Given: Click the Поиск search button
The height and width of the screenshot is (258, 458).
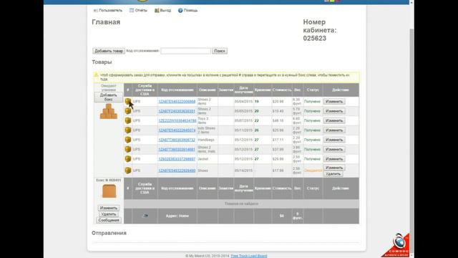Looking at the screenshot, I should click(x=220, y=51).
